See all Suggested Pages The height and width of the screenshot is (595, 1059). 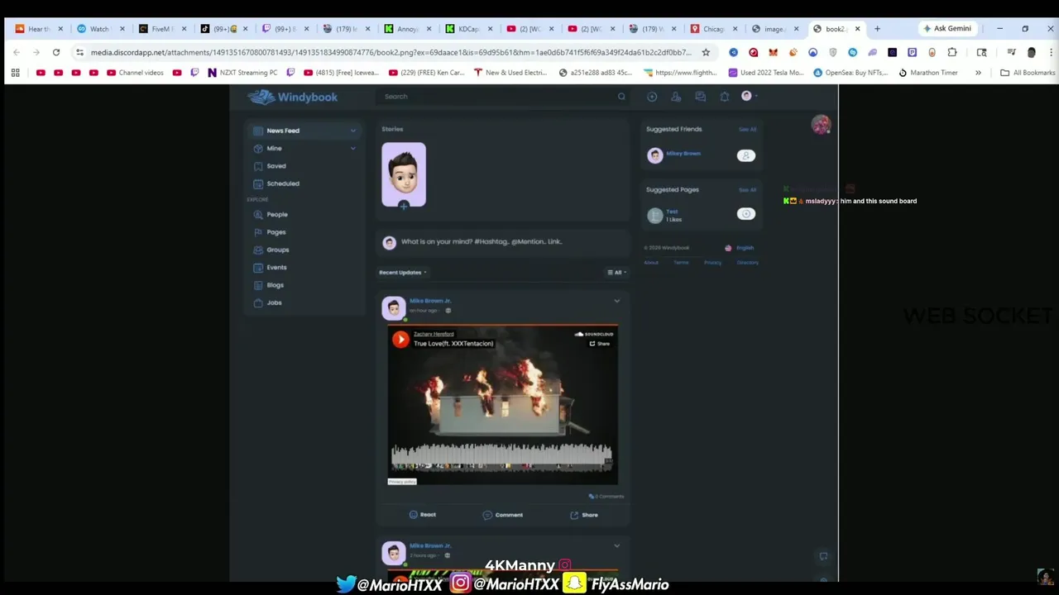click(x=747, y=190)
